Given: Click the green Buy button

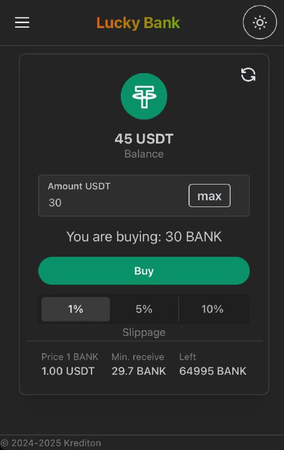Looking at the screenshot, I should point(144,271).
